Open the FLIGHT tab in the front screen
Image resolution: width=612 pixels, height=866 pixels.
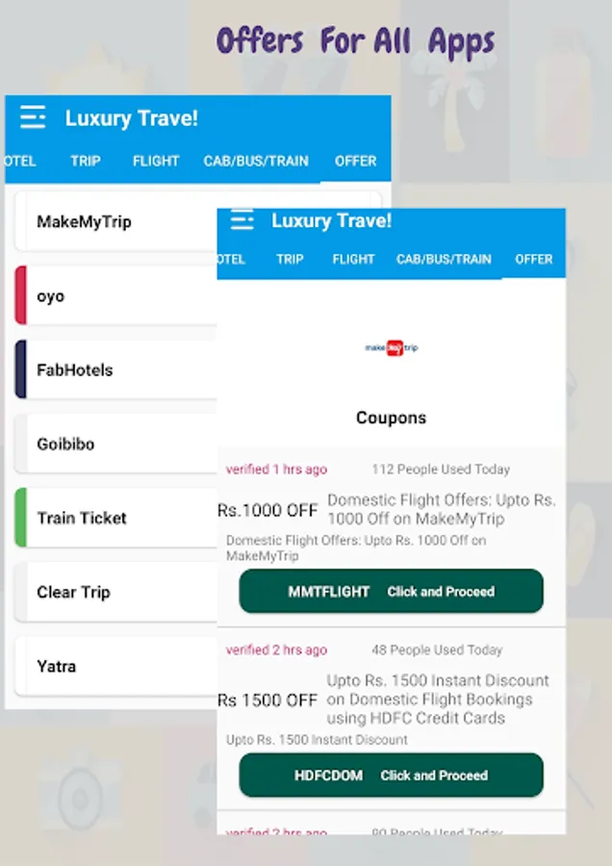pos(353,259)
